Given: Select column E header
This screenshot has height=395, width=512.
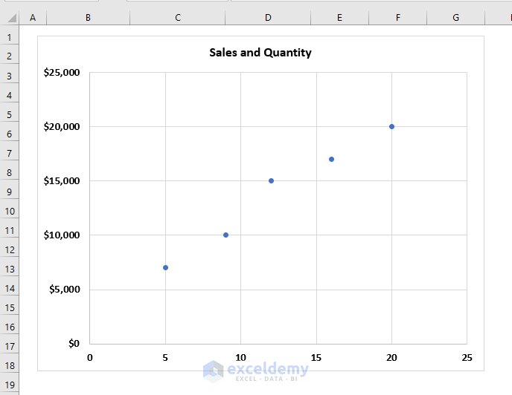Looking at the screenshot, I should 339,18.
